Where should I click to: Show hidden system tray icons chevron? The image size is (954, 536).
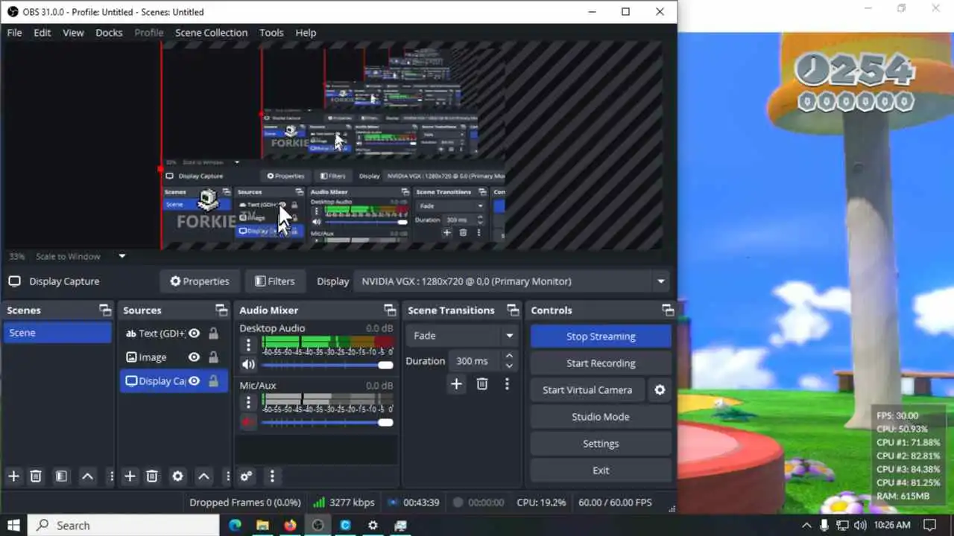pyautogui.click(x=806, y=526)
